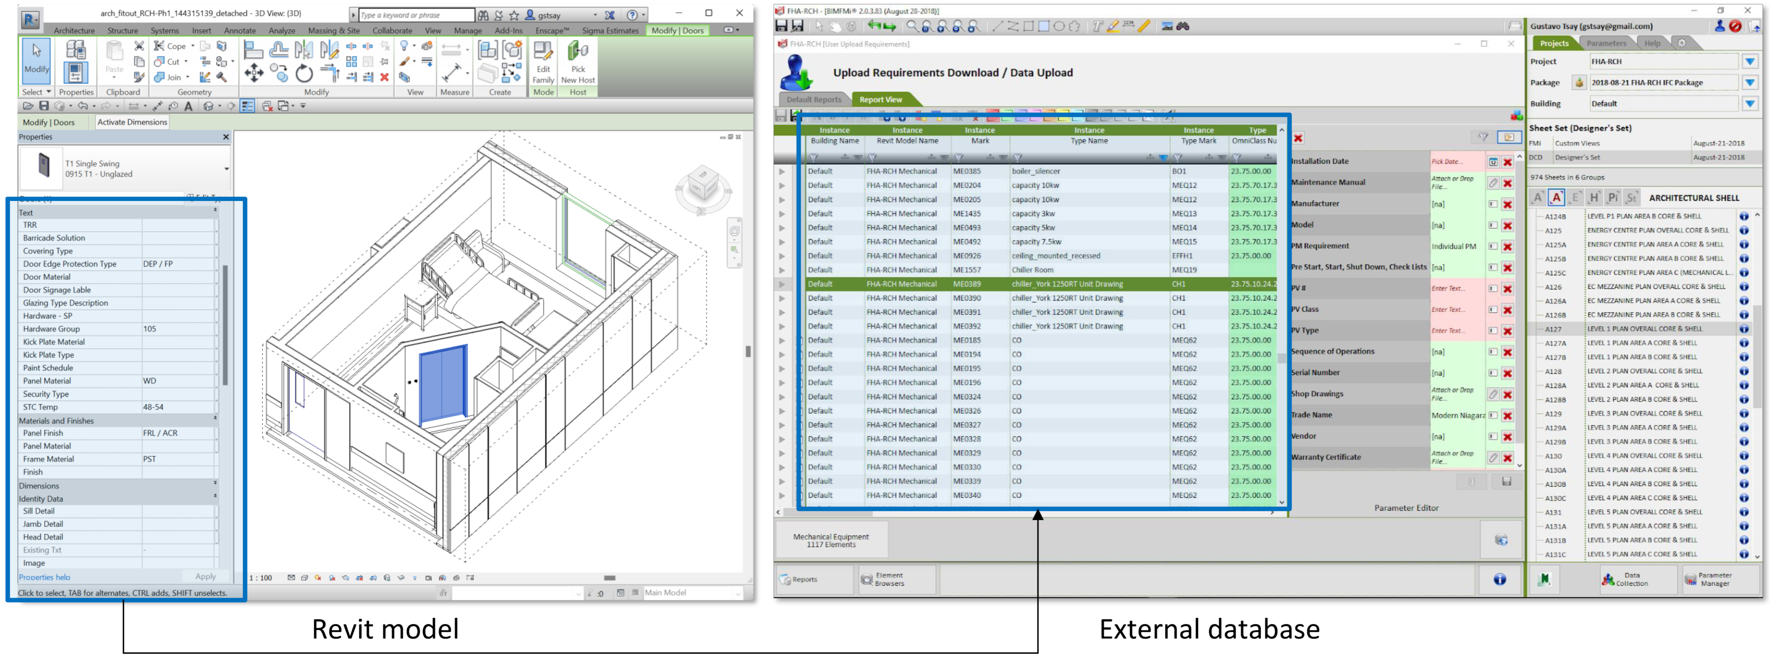Click the Properties help link
The width and height of the screenshot is (1770, 656).
tap(45, 577)
